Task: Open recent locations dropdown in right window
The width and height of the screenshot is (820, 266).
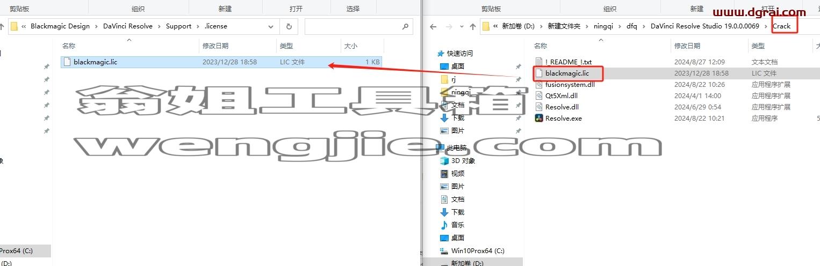Action: coord(462,26)
